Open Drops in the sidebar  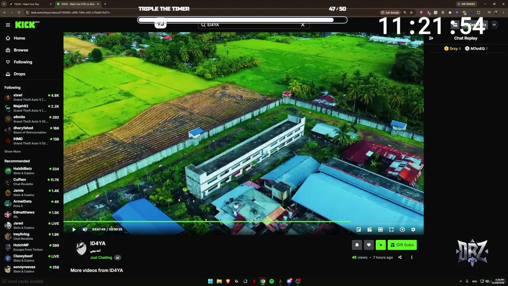32,74
